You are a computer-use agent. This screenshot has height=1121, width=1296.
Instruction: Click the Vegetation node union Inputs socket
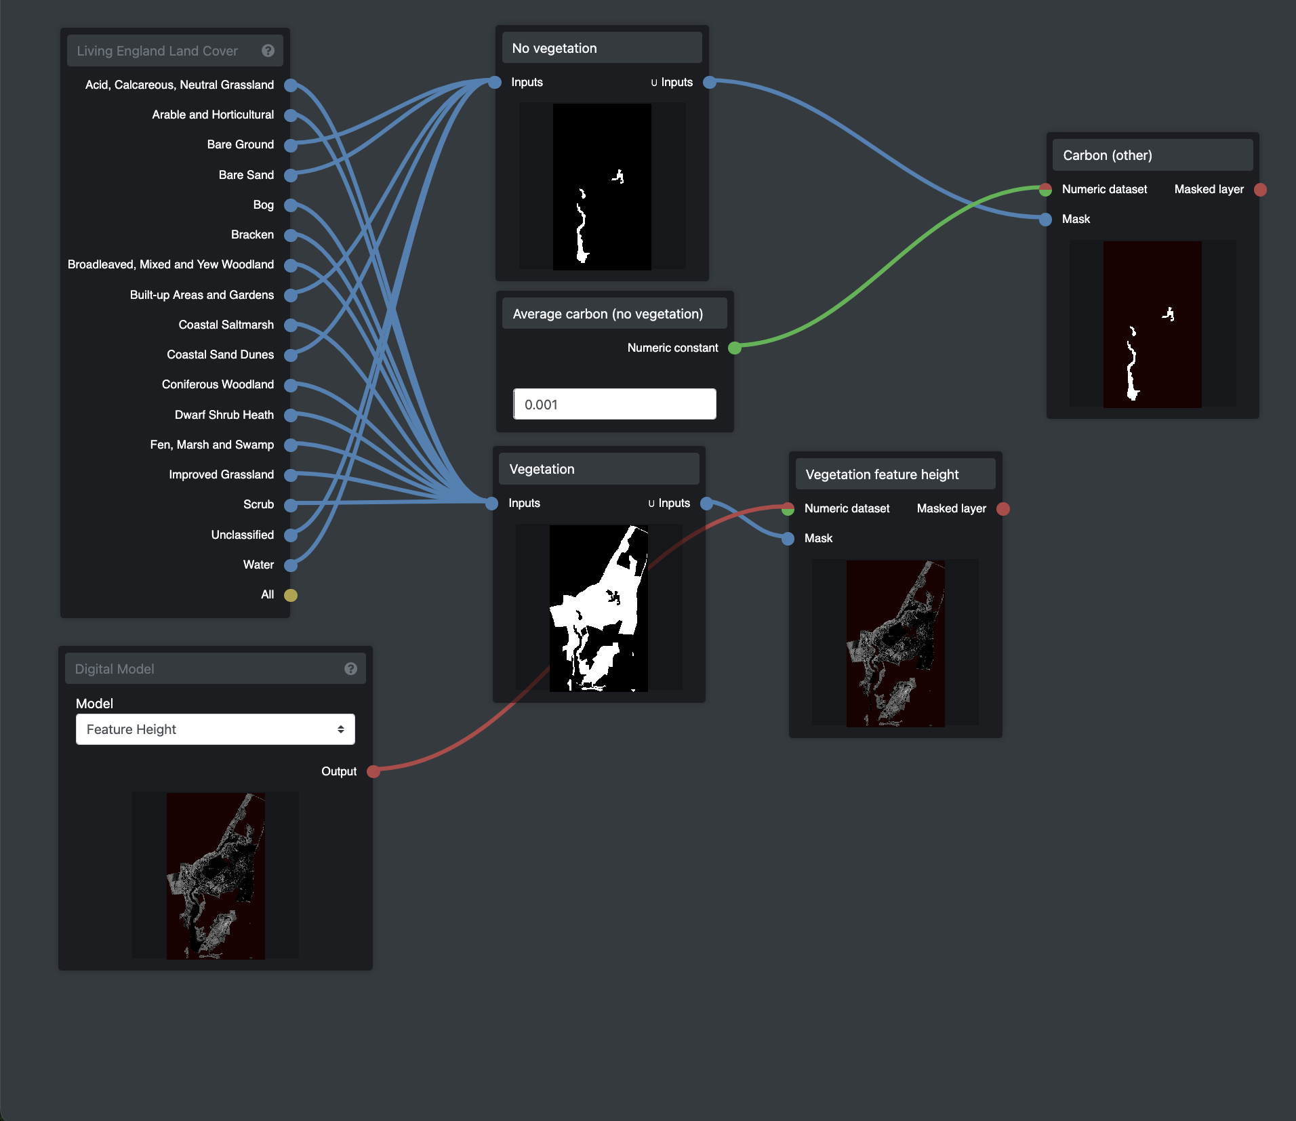(x=706, y=504)
